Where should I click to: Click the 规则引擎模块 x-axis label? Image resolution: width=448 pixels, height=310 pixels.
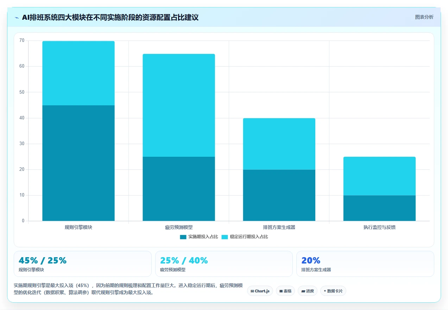78,227
